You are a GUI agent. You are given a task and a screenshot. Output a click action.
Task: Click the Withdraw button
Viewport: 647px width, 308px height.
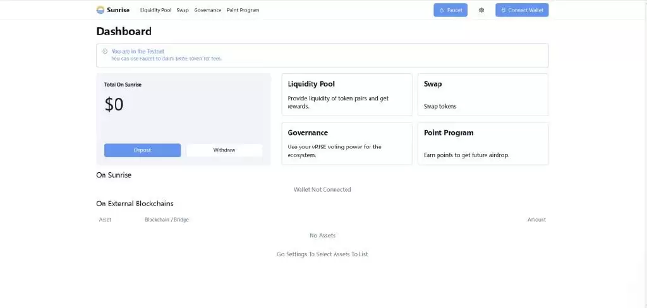[x=224, y=150]
